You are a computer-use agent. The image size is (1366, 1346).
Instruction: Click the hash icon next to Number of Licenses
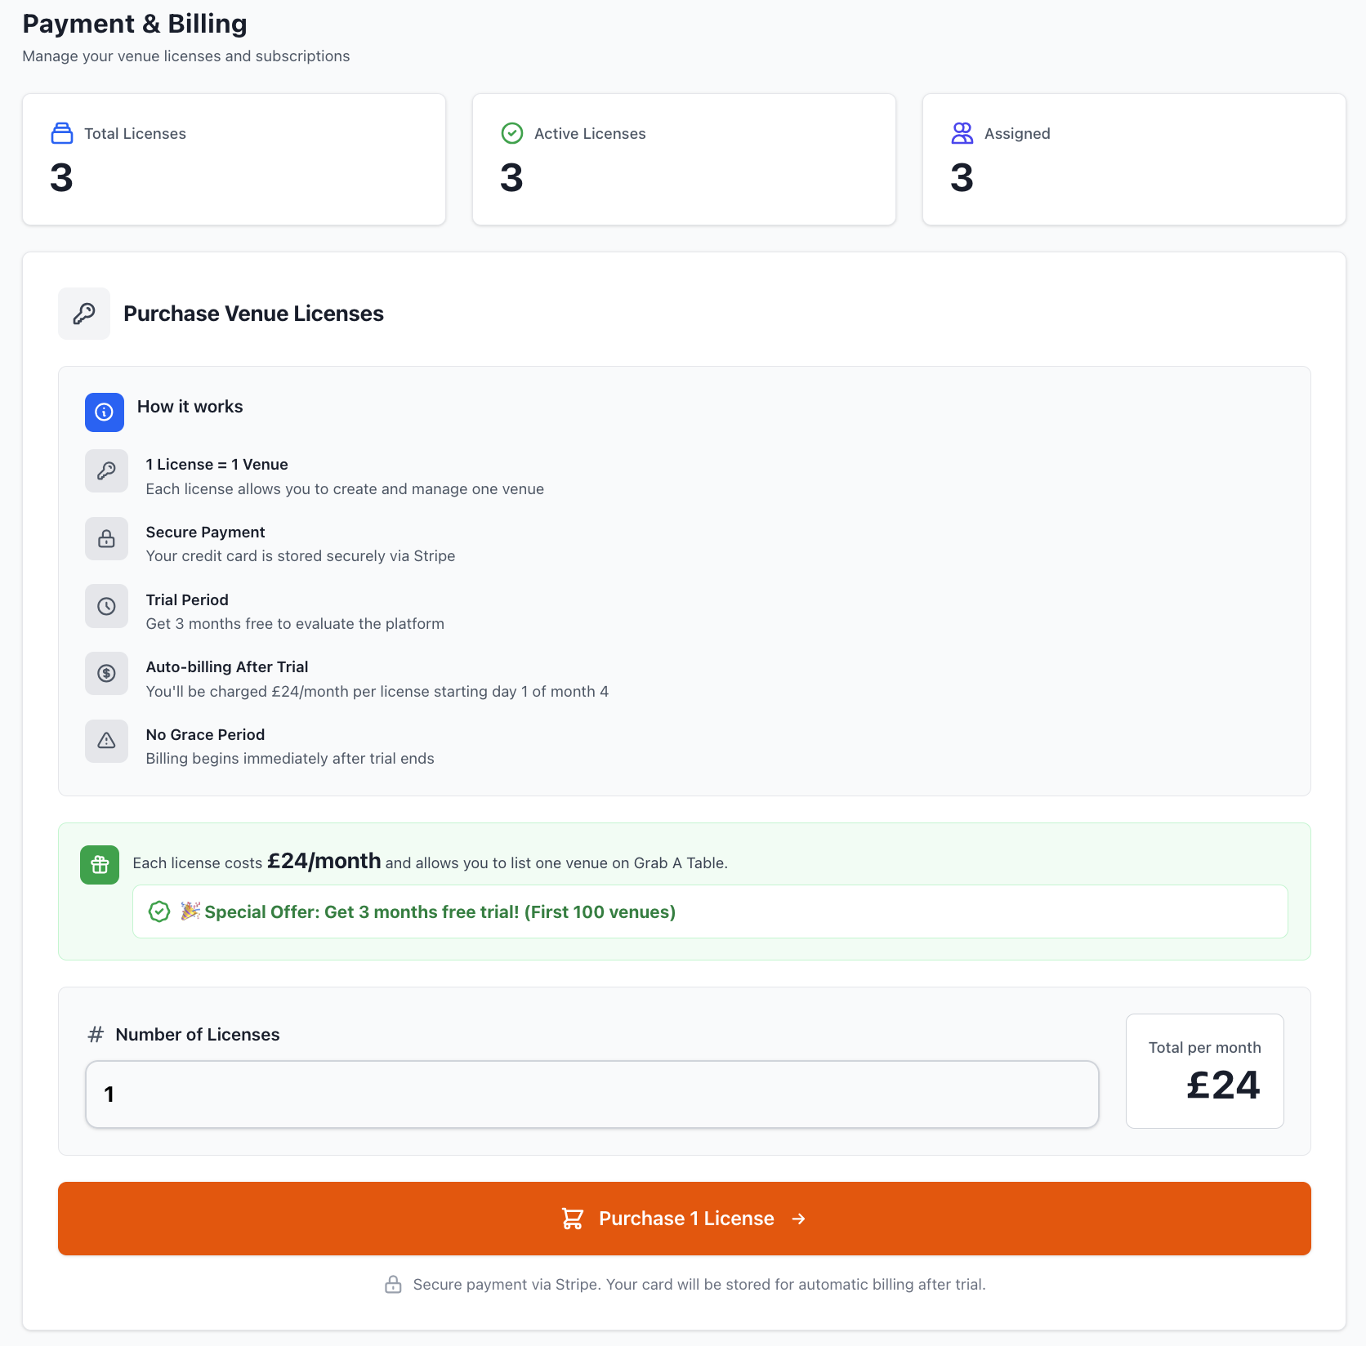(95, 1034)
